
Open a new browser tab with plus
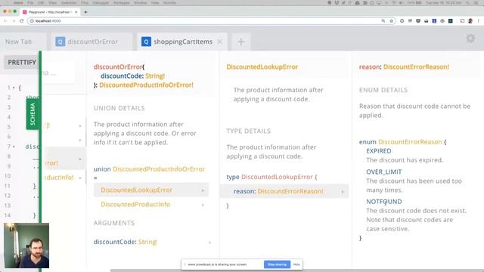click(x=85, y=12)
